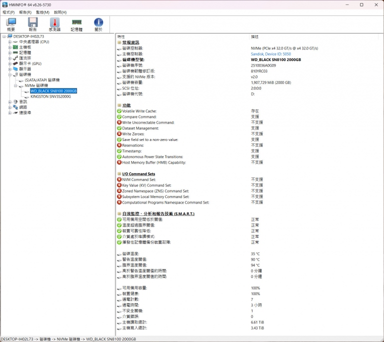384x342 pixels.
Task: Collapse the DESKTOP-IH02L73 root node
Action: (x=4, y=36)
